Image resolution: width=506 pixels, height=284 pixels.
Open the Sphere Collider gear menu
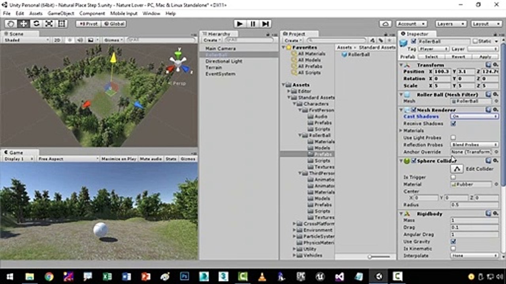pos(495,161)
